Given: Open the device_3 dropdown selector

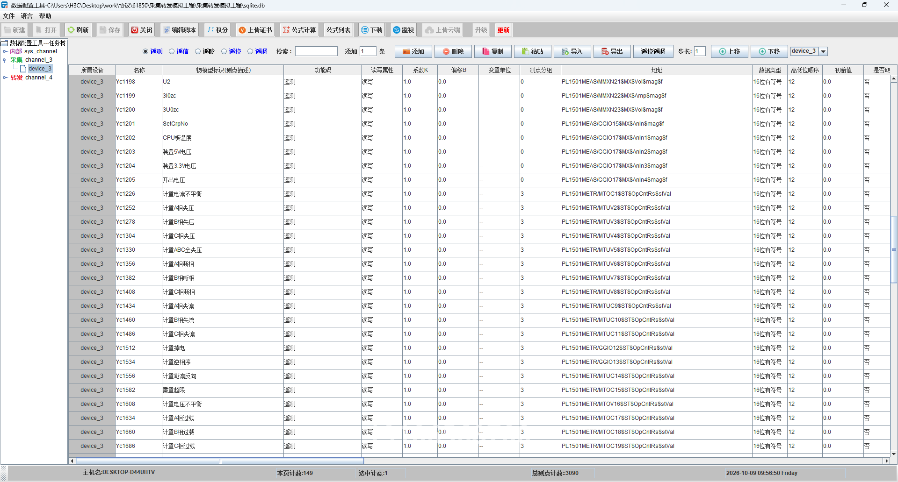Looking at the screenshot, I should [x=824, y=51].
